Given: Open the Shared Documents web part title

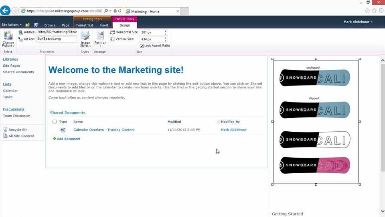Looking at the screenshot, I should pos(68,113).
